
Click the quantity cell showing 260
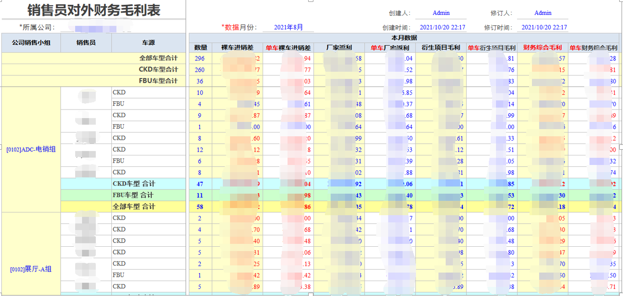click(x=200, y=70)
